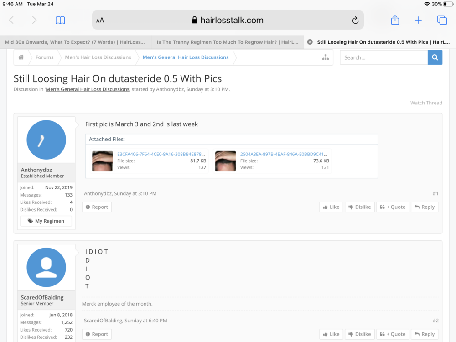
Task: Like Anthonydbz's first post
Action: click(331, 207)
